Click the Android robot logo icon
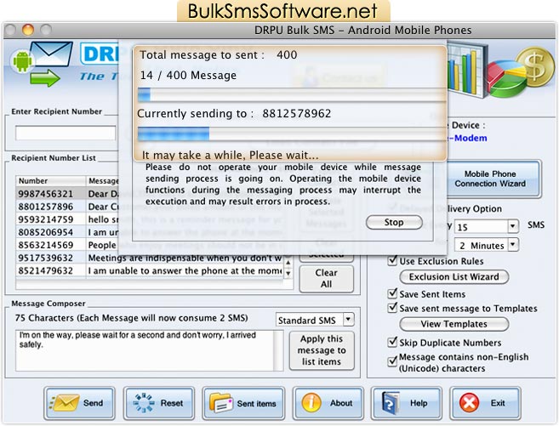Screen dimensions: 559x426 tap(22, 61)
